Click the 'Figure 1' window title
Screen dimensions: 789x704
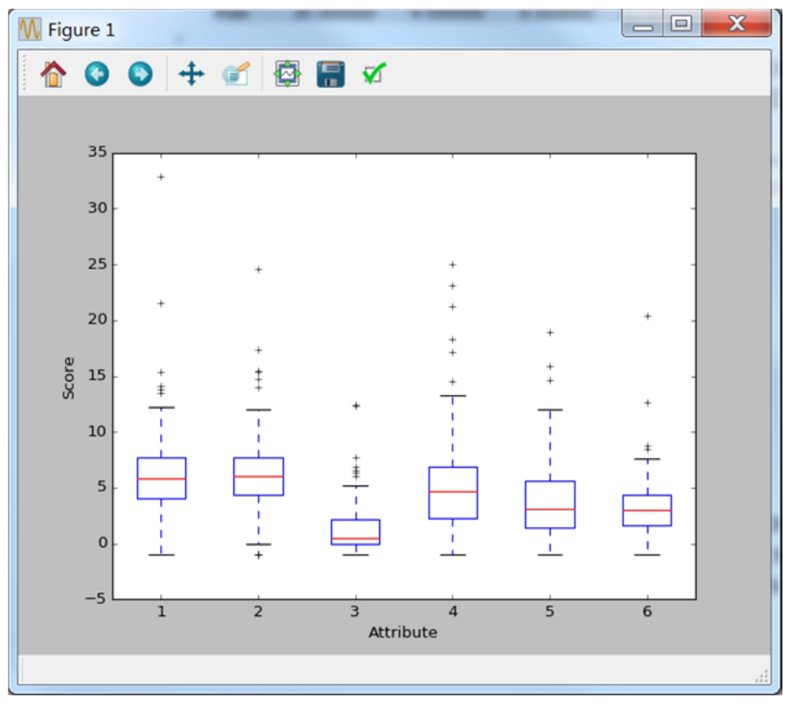81,30
